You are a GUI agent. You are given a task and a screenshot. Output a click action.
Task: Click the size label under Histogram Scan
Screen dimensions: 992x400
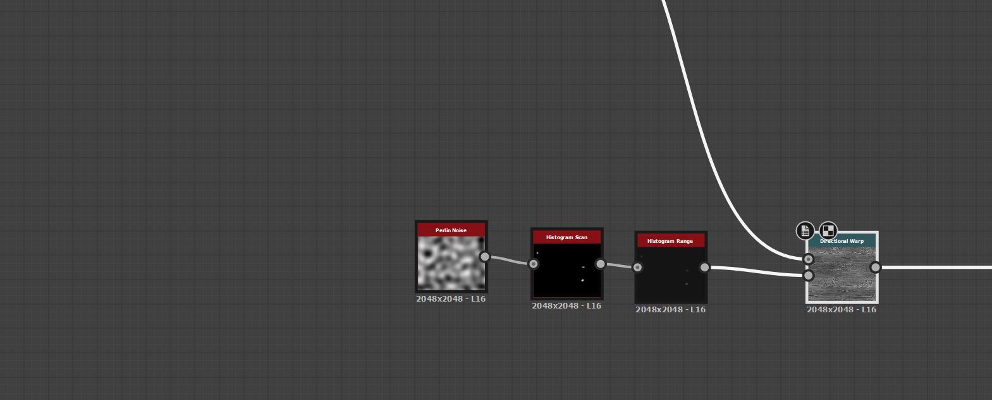[566, 305]
